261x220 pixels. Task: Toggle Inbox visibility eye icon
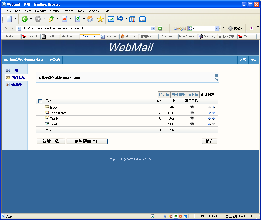[x=191, y=107]
